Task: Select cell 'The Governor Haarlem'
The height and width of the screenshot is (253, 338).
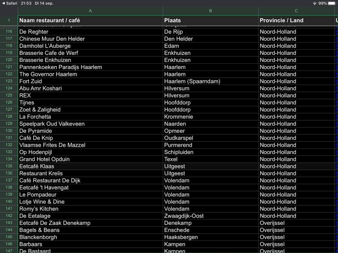Action: coord(90,74)
